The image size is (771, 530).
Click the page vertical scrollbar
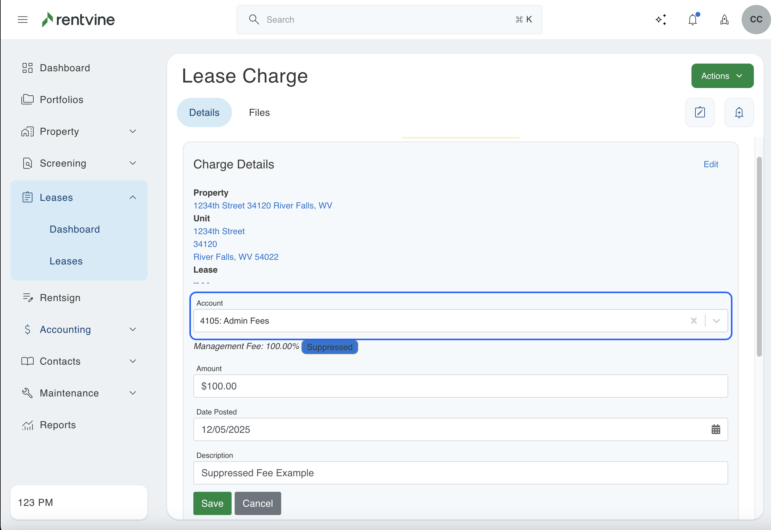(x=759, y=257)
